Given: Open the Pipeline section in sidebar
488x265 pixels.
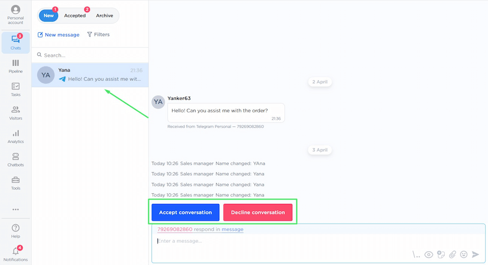Looking at the screenshot, I should [x=16, y=66].
